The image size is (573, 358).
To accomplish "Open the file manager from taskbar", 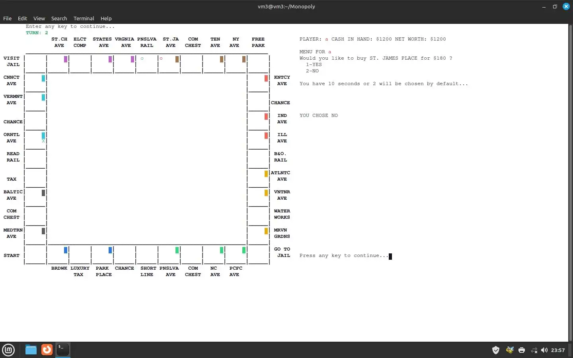I will (31, 350).
